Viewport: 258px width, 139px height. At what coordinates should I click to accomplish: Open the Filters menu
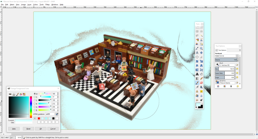click(x=47, y=5)
